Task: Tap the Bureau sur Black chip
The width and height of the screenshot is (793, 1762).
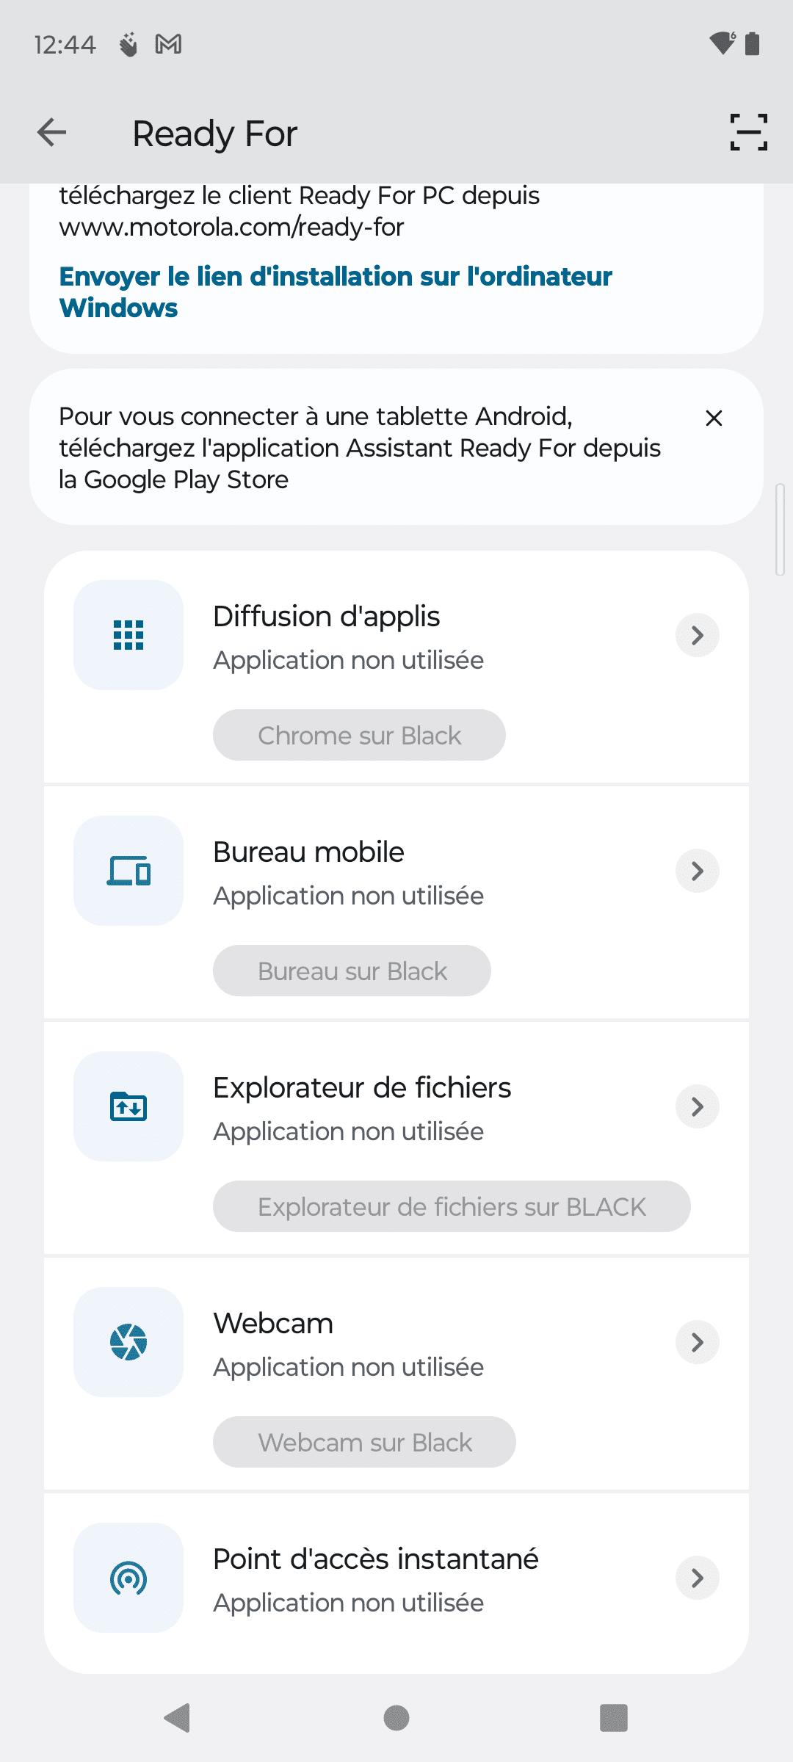Action: [x=352, y=971]
